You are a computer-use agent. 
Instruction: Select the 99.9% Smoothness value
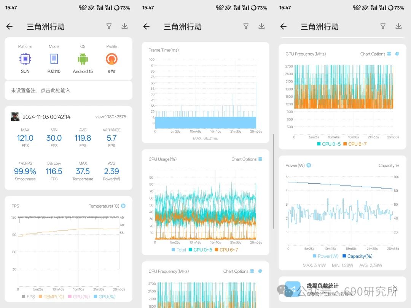click(x=25, y=171)
